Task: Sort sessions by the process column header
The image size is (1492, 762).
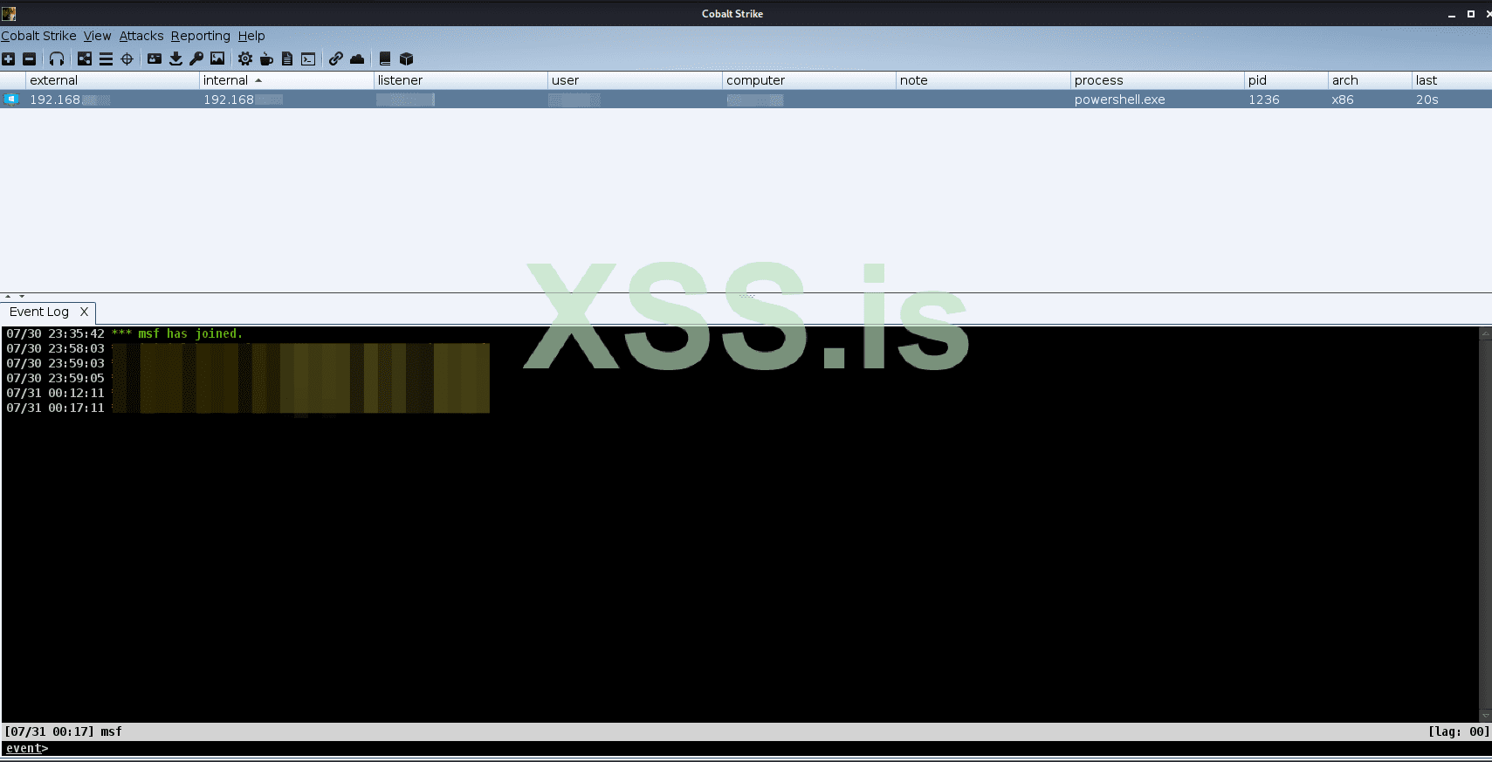Action: coord(1158,80)
